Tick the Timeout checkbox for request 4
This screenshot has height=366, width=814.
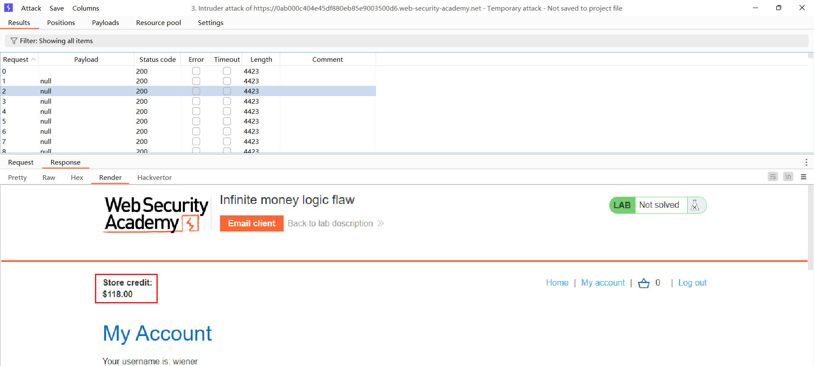click(x=227, y=111)
